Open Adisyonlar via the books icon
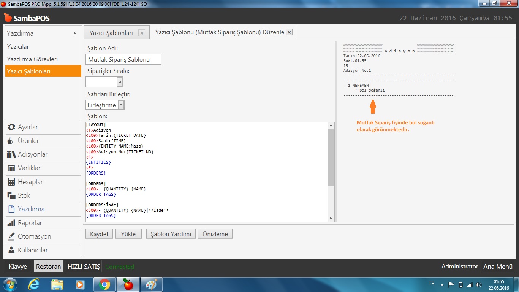Viewport: 519px width, 292px height. (x=11, y=154)
